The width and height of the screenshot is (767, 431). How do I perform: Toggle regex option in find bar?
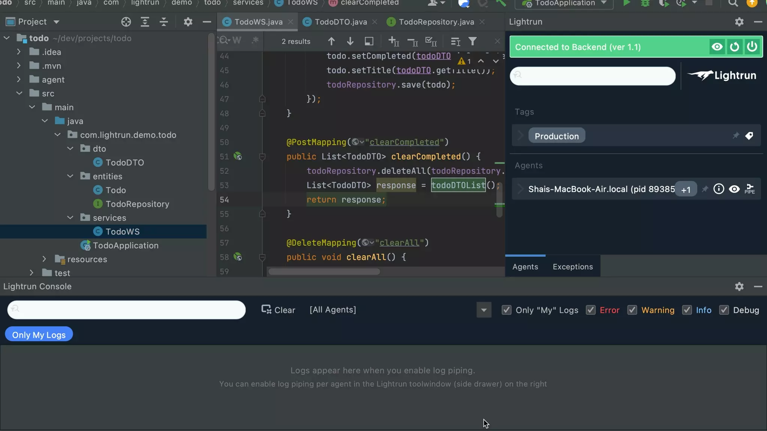click(255, 40)
